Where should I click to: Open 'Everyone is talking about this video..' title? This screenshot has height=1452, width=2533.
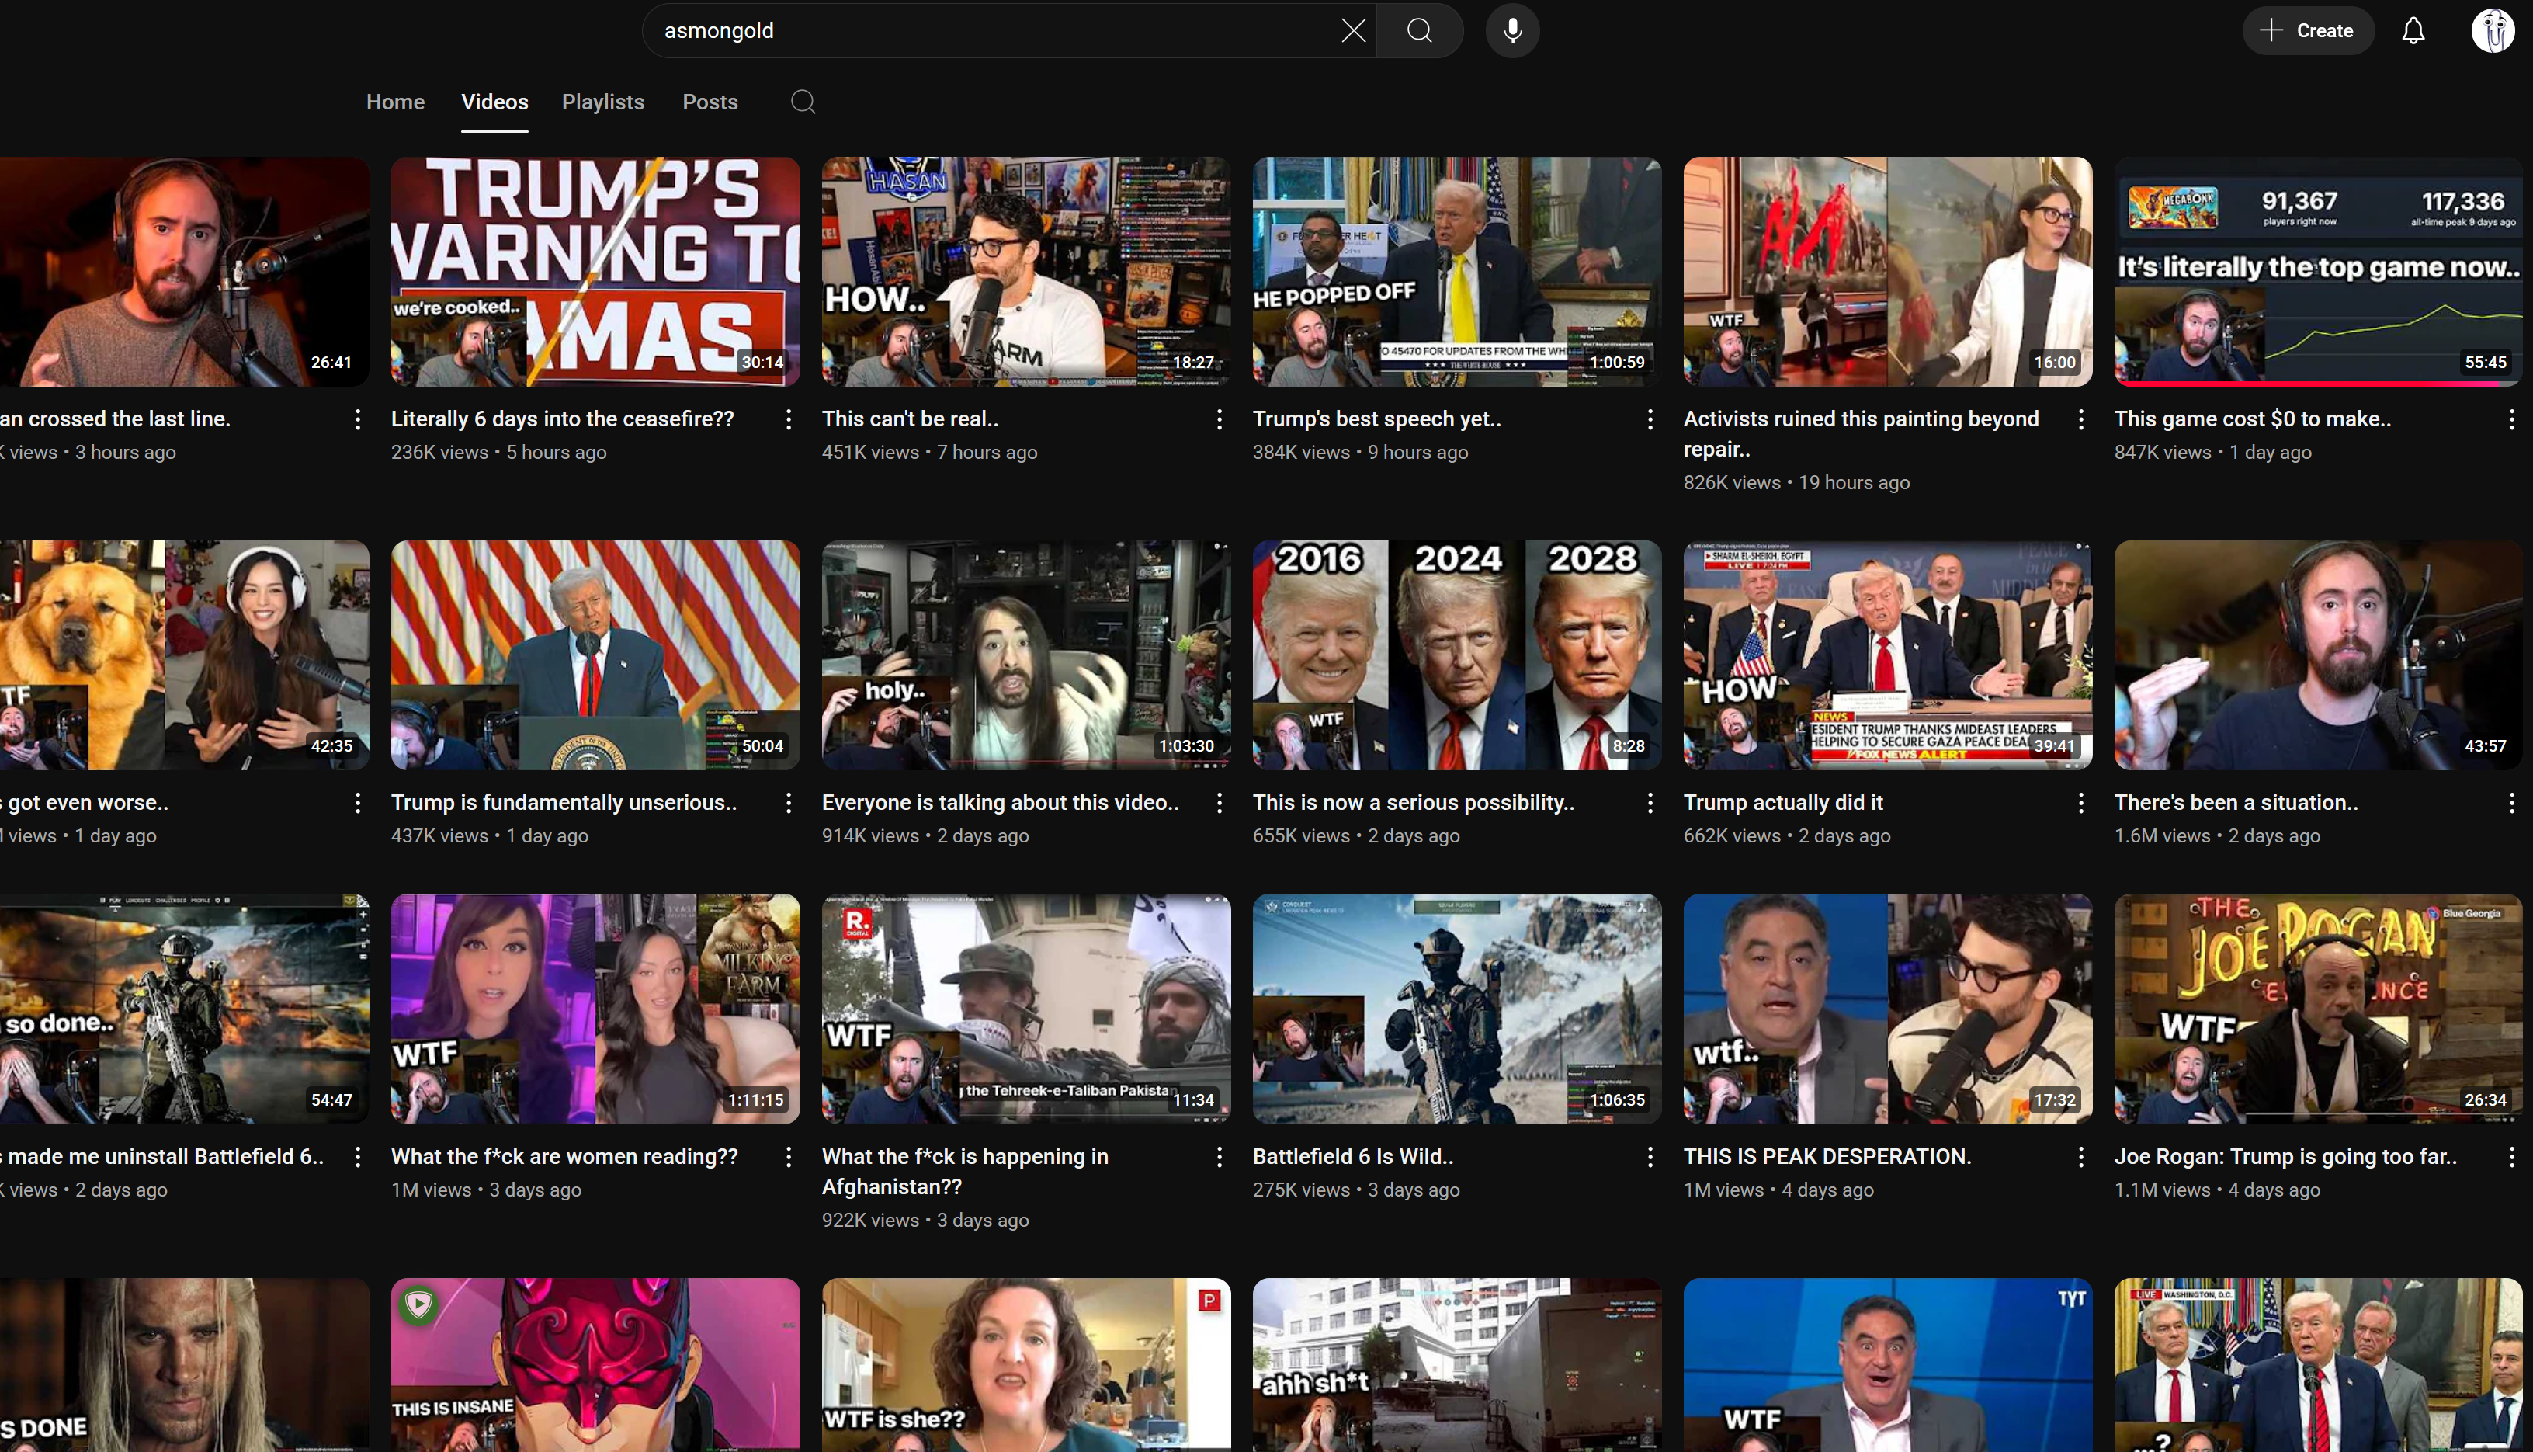[x=1000, y=803]
